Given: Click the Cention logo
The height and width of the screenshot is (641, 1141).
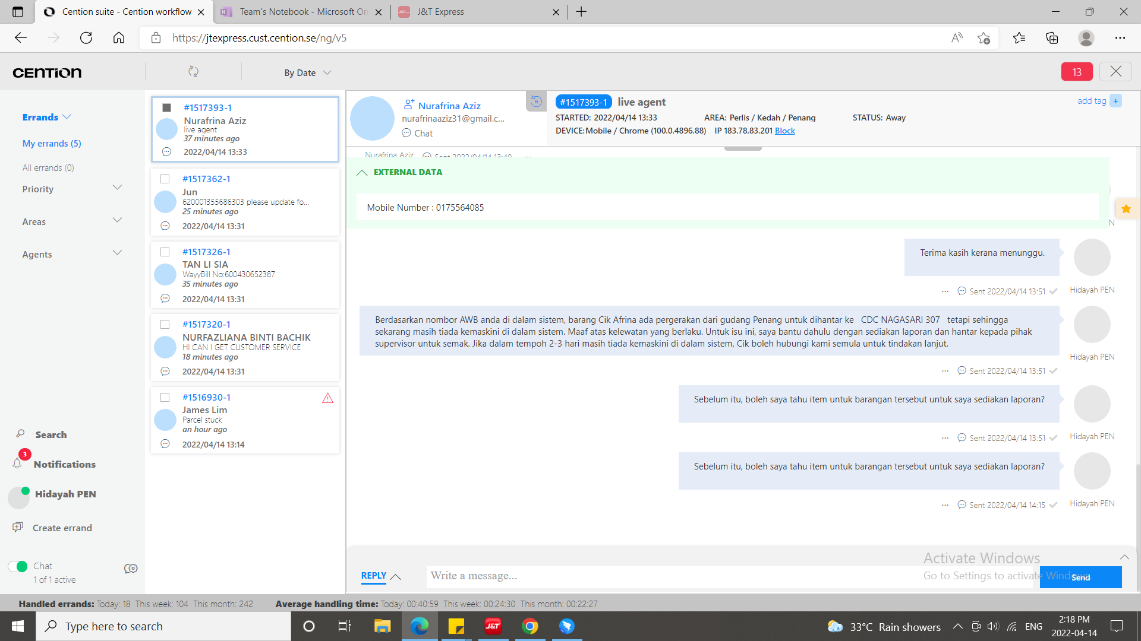Looking at the screenshot, I should pos(47,72).
